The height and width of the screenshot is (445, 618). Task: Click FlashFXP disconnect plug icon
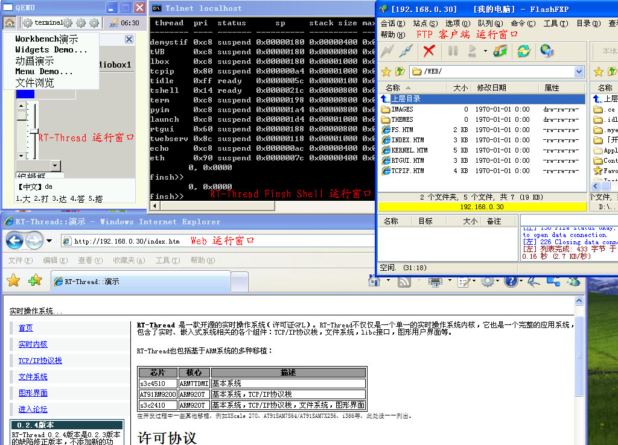[406, 51]
